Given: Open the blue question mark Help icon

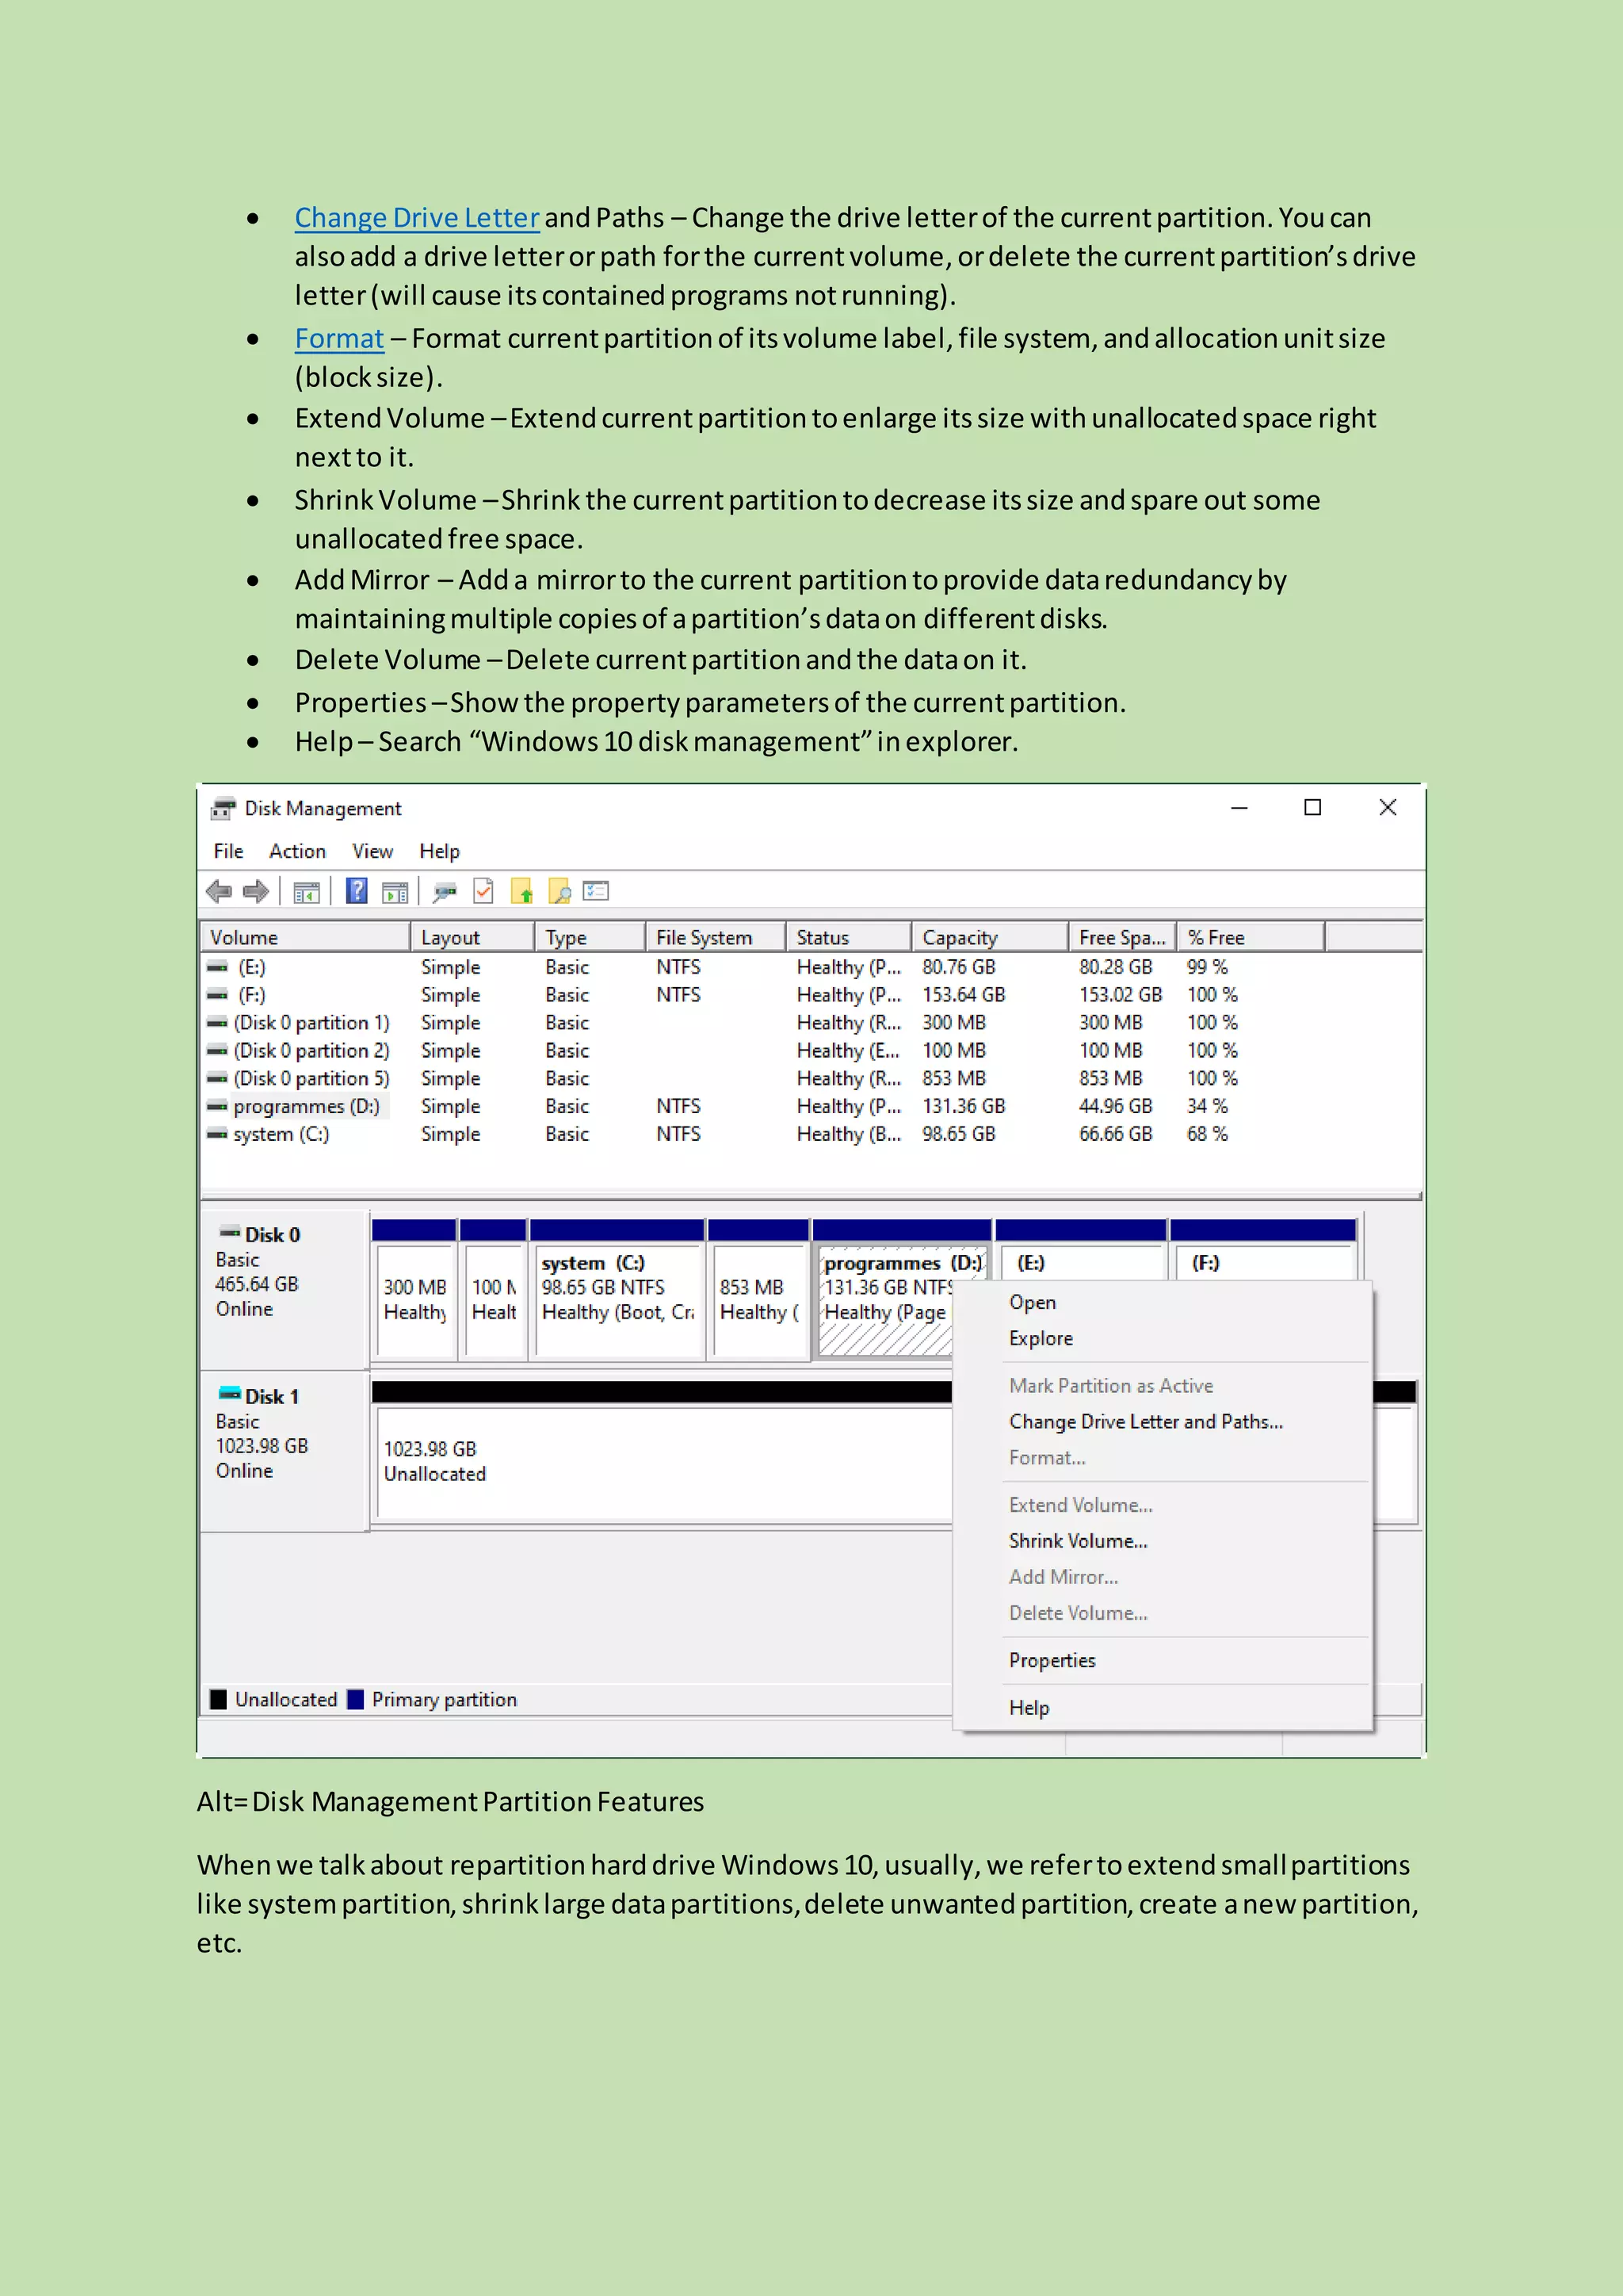Looking at the screenshot, I should tap(356, 890).
